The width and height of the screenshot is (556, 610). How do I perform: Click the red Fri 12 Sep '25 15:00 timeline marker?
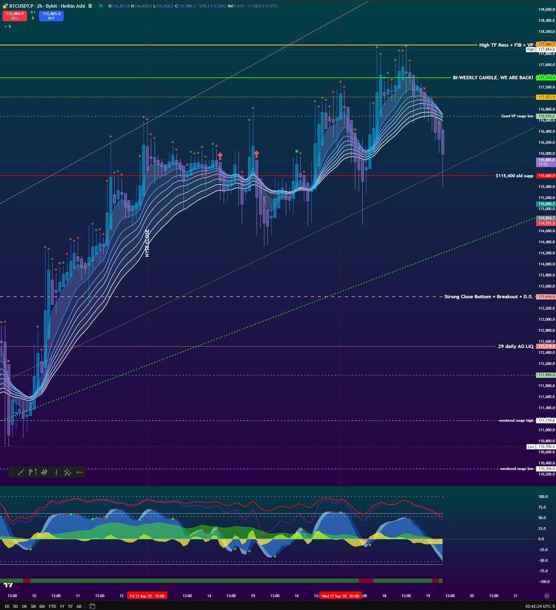click(x=147, y=595)
